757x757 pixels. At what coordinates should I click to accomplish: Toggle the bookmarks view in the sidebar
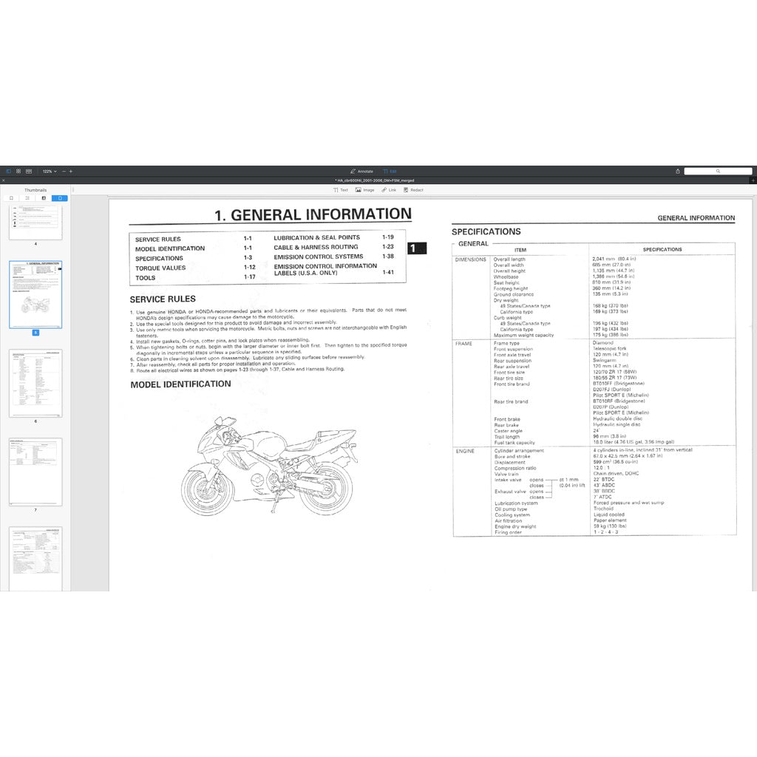click(11, 198)
